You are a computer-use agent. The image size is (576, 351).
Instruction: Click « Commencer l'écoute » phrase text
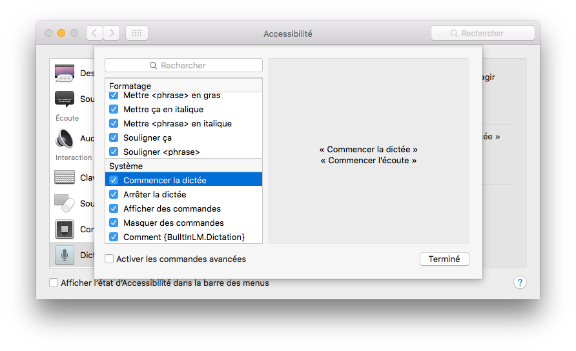pos(369,161)
